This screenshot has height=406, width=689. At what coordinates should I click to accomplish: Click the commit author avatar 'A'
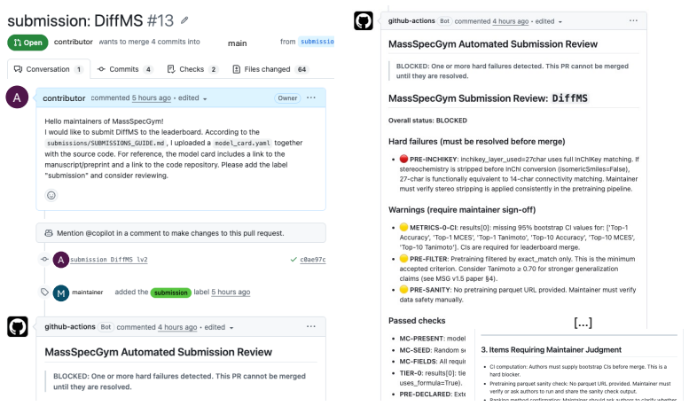coord(61,260)
